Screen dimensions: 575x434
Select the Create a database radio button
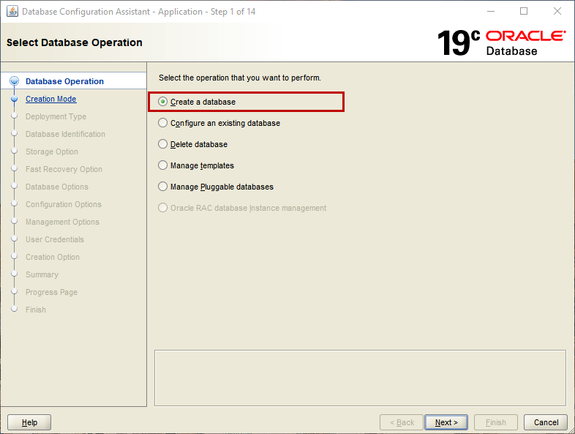[162, 102]
